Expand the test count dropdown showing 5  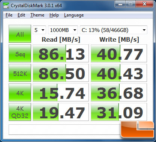[x=39, y=30]
